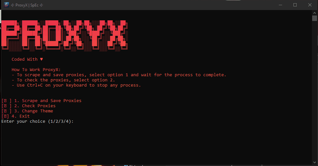
Task: Click the lightning bolt before ProxyX title
Action: (x=13, y=5)
